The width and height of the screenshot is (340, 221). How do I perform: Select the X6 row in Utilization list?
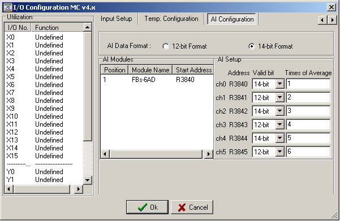pos(44,85)
